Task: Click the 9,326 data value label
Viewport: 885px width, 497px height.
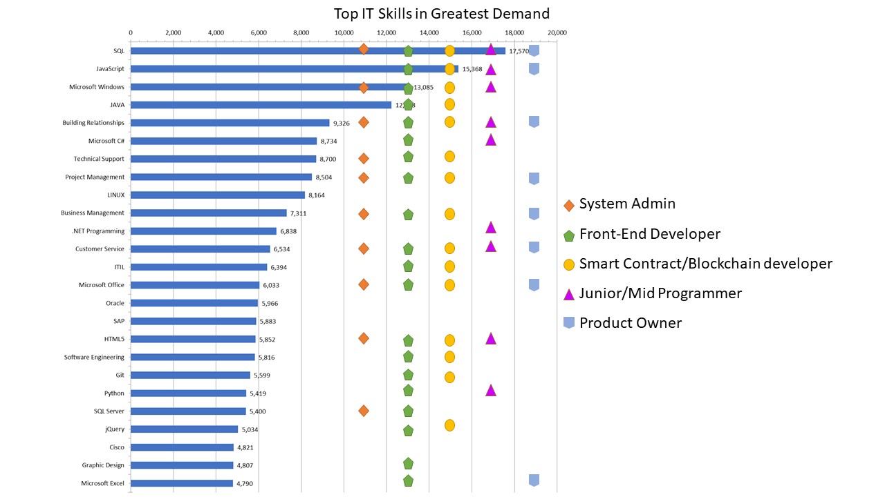Action: 342,123
